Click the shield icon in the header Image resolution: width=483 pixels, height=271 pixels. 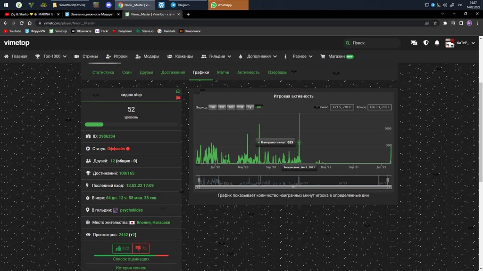point(426,43)
